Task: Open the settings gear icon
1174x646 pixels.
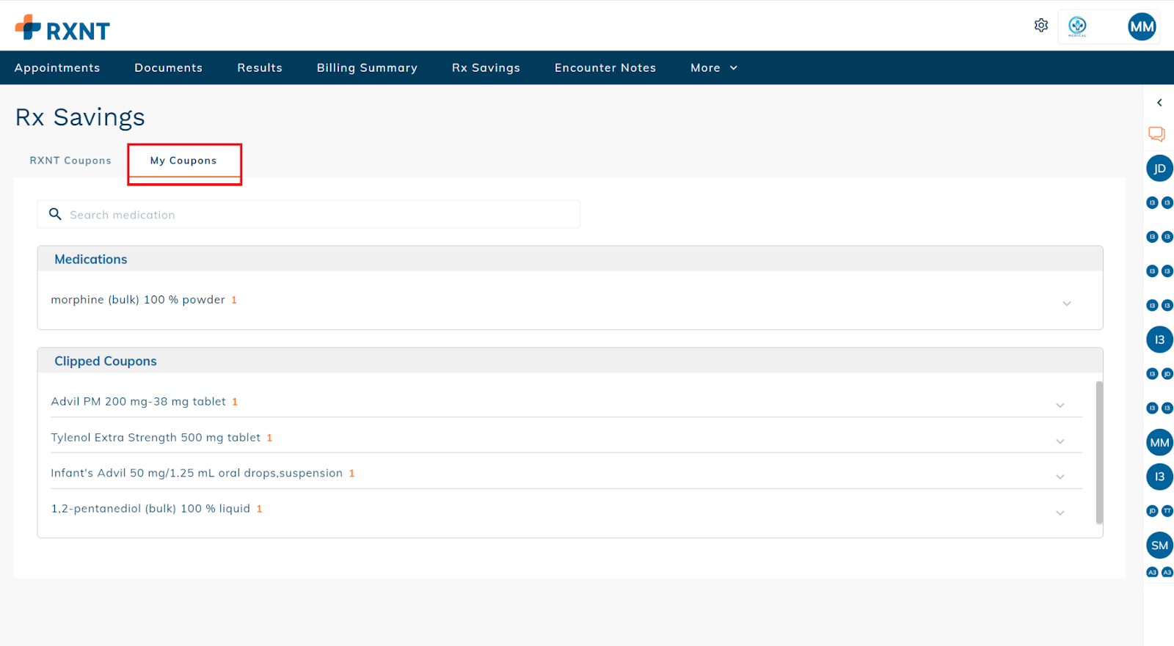Action: tap(1040, 26)
